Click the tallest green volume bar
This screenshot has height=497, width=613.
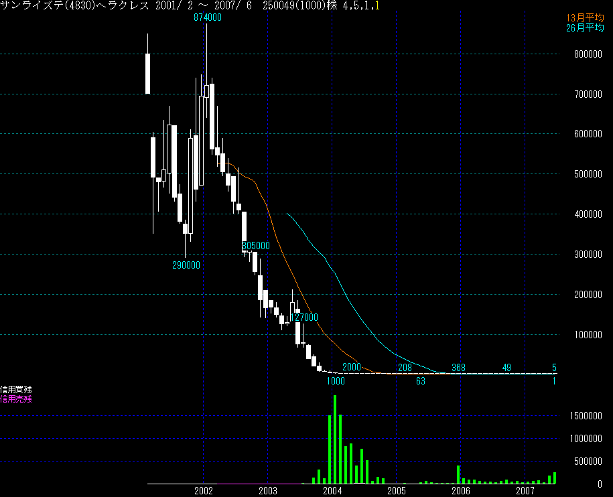(335, 439)
